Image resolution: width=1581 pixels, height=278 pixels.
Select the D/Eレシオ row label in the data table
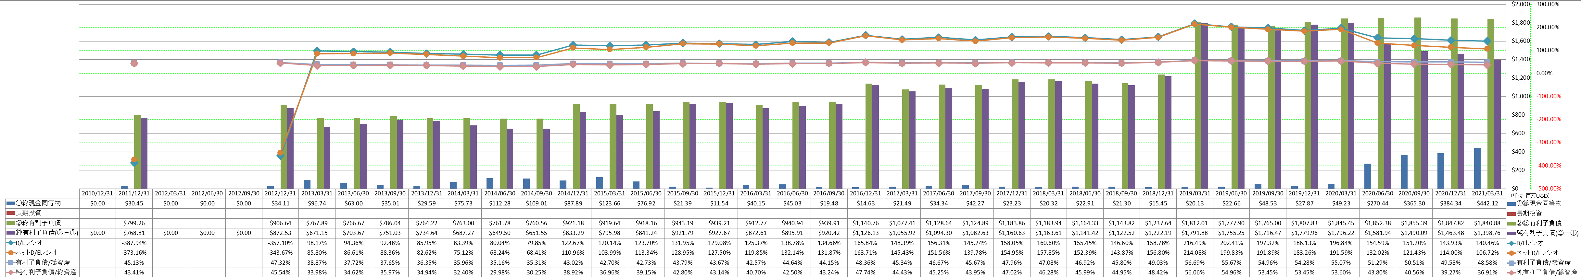pyautogui.click(x=30, y=242)
